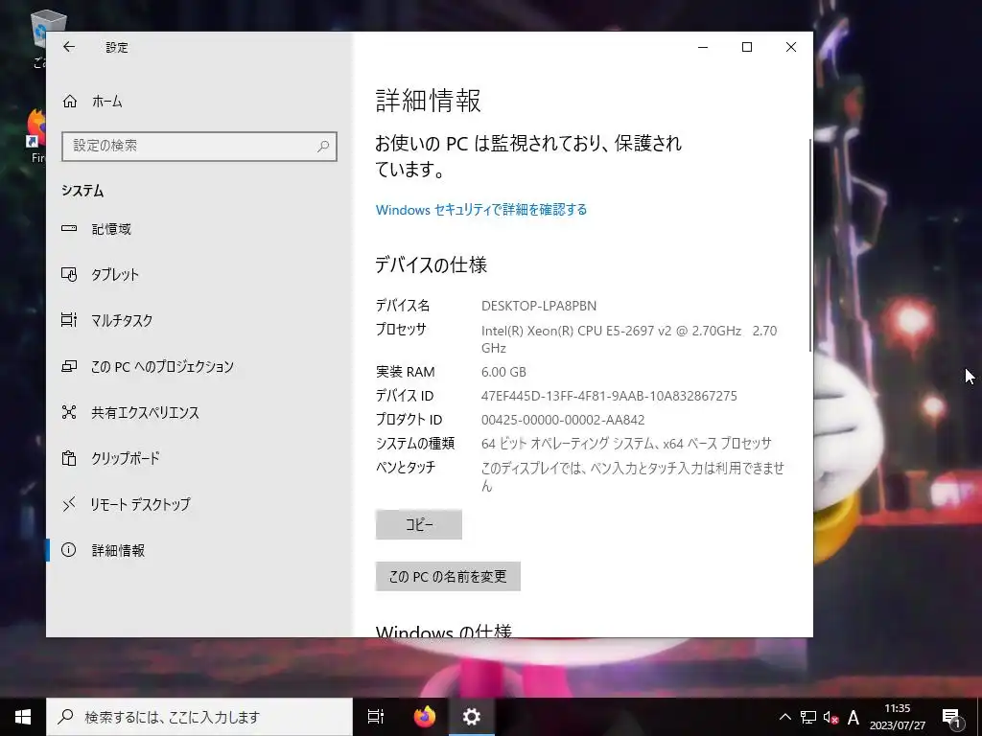Go back with the arrow in Settings

point(69,47)
